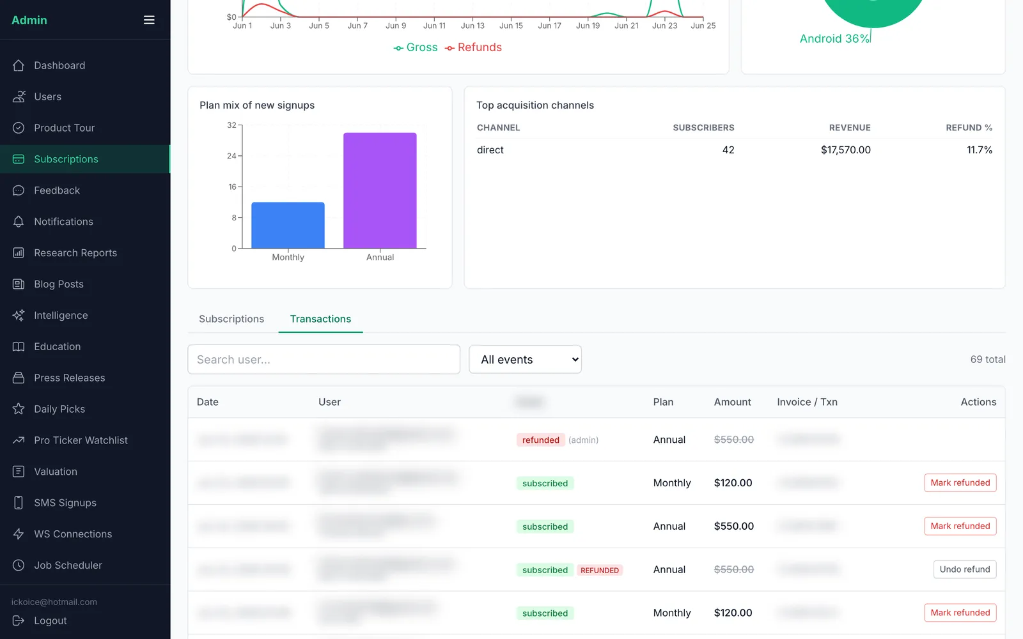The height and width of the screenshot is (639, 1023).
Task: Click the REVENUE column header
Action: pyautogui.click(x=850, y=128)
